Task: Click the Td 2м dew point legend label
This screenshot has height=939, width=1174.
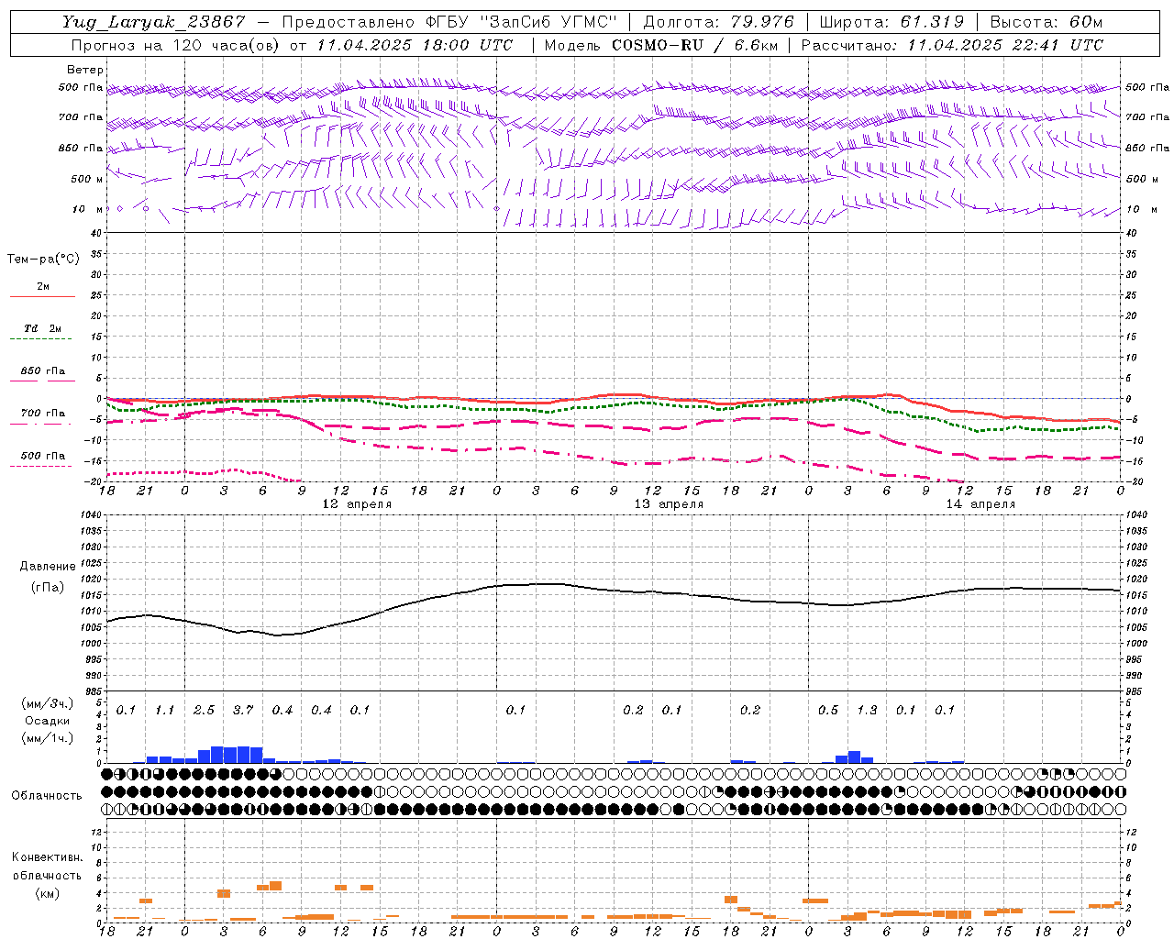Action: (x=42, y=328)
